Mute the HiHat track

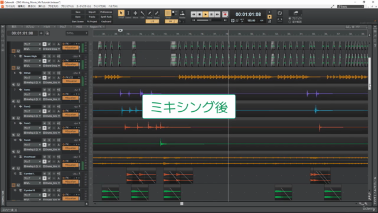(44, 73)
